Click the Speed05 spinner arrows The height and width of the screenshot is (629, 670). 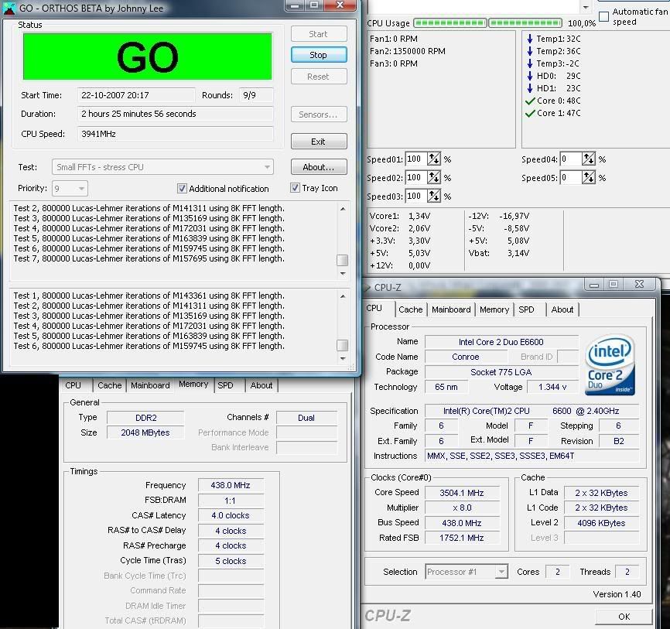589,177
